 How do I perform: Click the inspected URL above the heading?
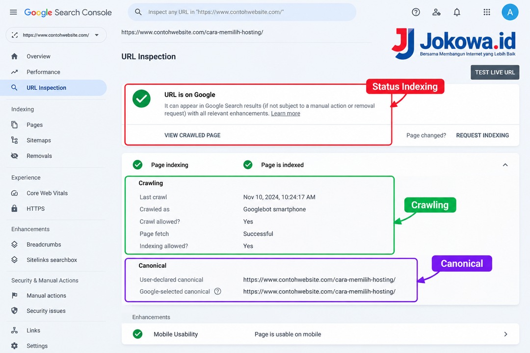pos(192,32)
